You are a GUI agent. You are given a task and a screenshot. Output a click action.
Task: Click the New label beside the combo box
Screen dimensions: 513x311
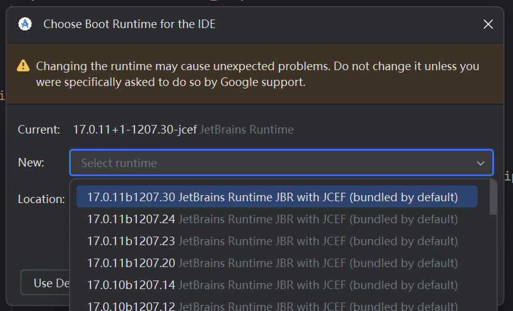point(31,162)
